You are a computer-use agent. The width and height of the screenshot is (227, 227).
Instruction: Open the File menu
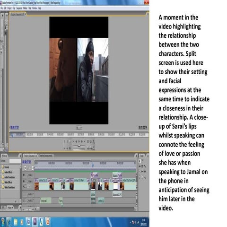[x=1, y=8]
